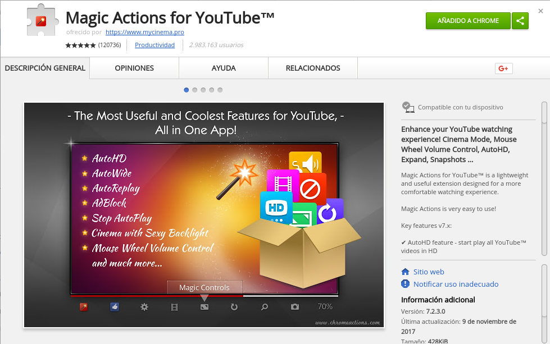Switch to the OPINIONES tab
Image resolution: width=550 pixels, height=344 pixels.
(x=133, y=67)
